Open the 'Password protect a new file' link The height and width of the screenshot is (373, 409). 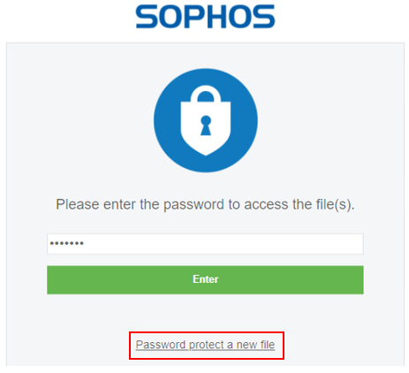tap(205, 345)
